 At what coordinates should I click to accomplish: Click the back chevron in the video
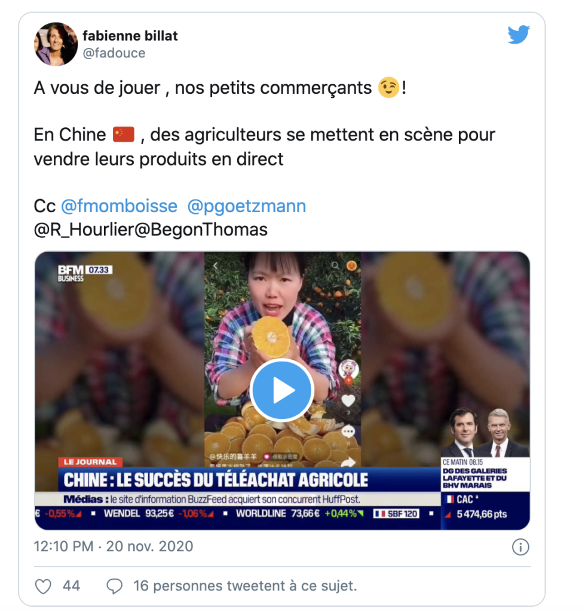click(x=216, y=266)
